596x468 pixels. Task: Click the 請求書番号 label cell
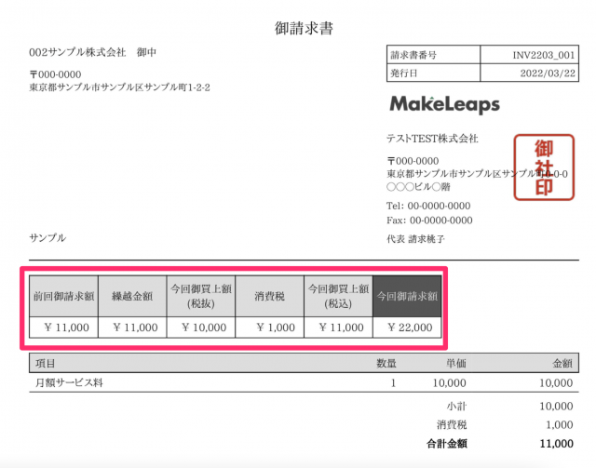(x=415, y=55)
